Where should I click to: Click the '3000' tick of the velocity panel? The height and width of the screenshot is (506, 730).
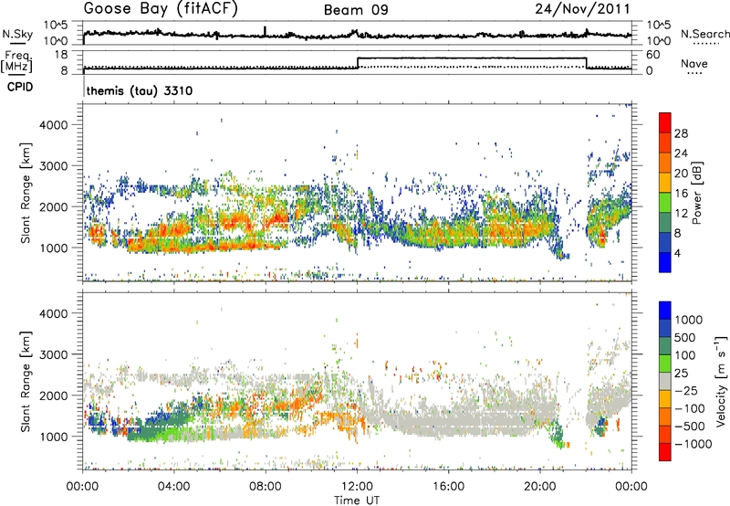coord(53,354)
